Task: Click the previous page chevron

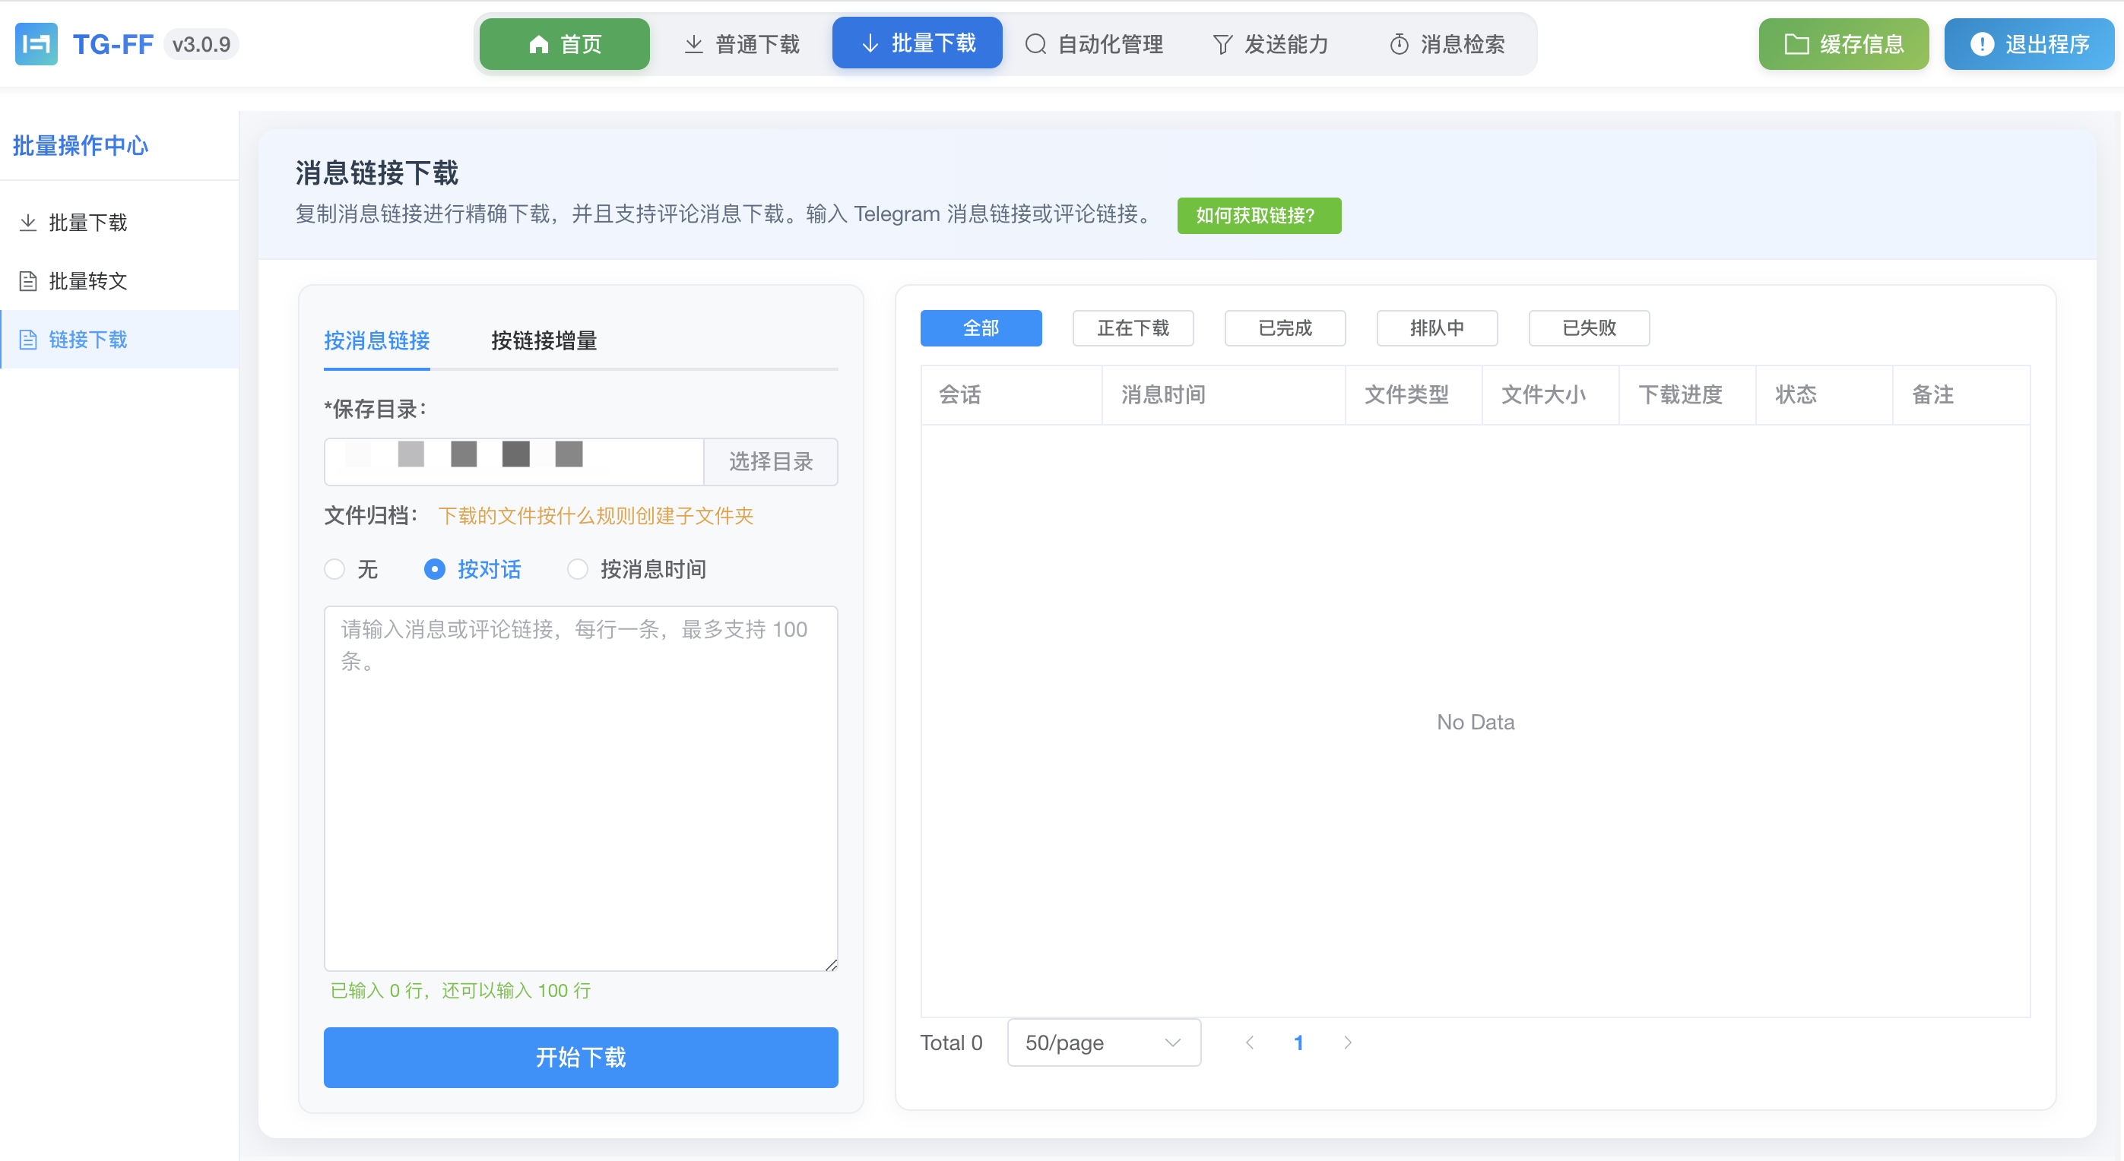Action: pos(1250,1042)
